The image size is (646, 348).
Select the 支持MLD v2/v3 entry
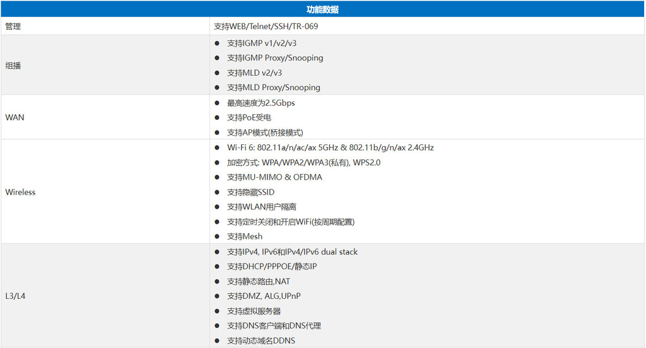[254, 73]
